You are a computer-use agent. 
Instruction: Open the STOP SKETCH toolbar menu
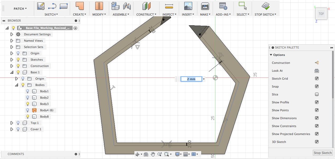[x=265, y=15]
